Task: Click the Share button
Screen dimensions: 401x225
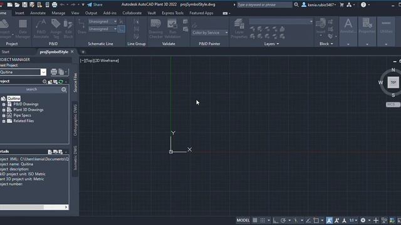Action: (x=95, y=4)
